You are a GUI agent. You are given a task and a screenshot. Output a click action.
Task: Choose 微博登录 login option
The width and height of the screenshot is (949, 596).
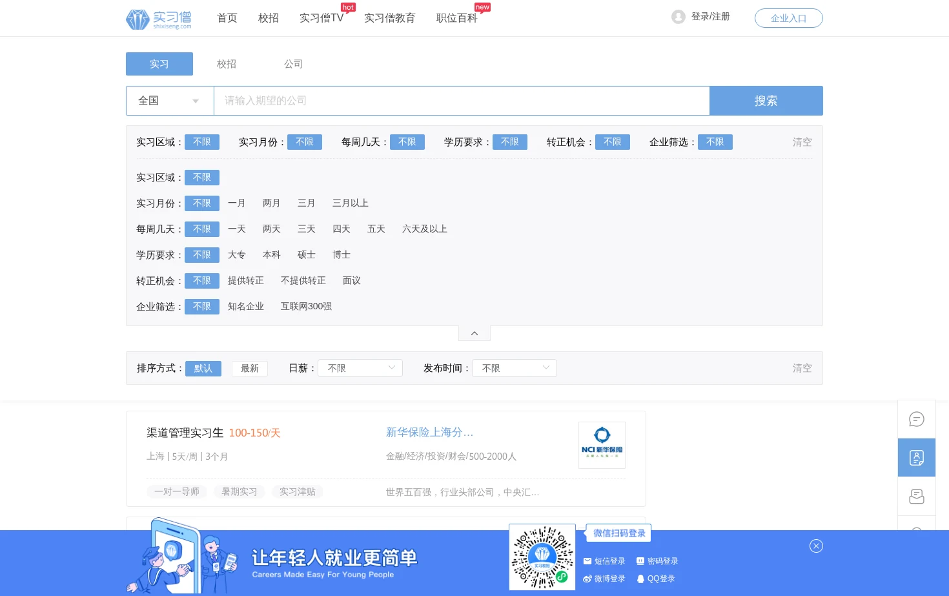click(604, 579)
